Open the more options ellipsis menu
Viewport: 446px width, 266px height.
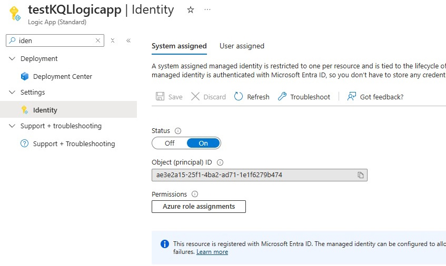pos(207,9)
